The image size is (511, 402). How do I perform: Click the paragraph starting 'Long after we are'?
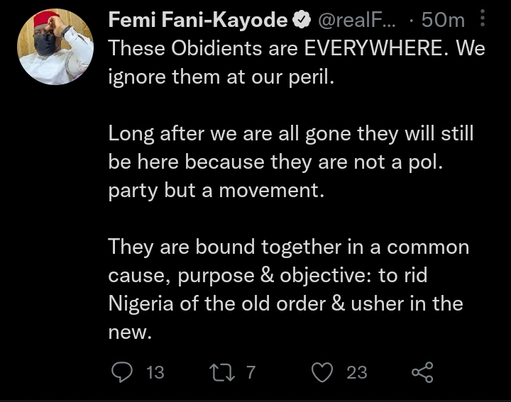(x=291, y=162)
